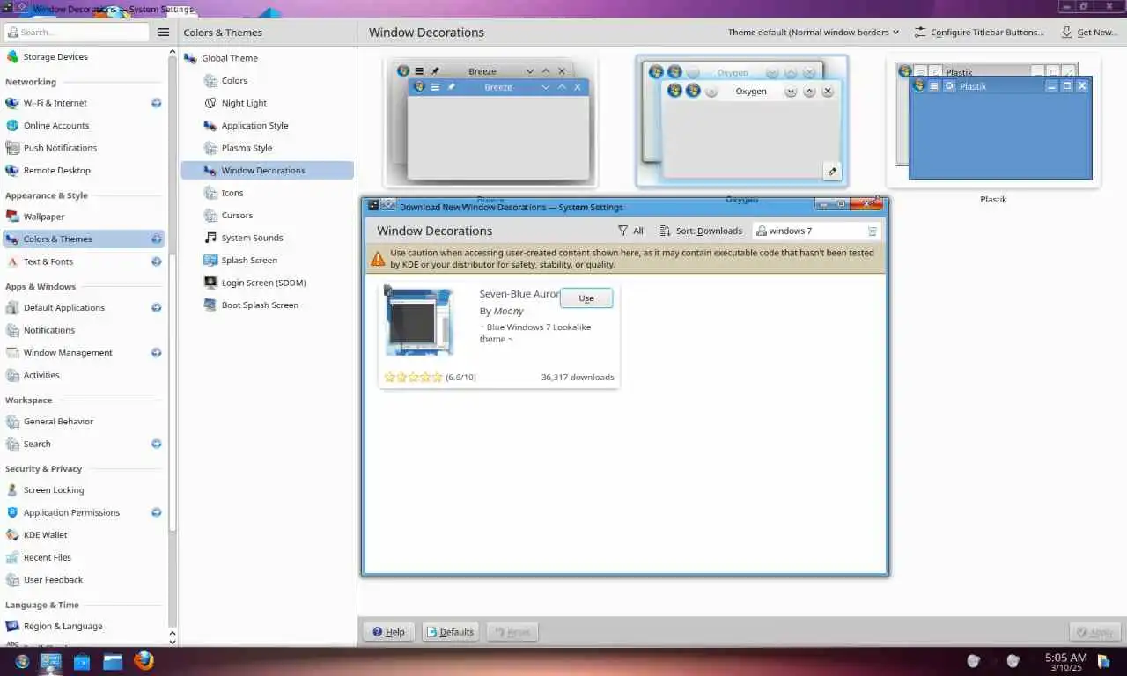The height and width of the screenshot is (676, 1127).
Task: Open KDE Wallet settings
Action: [x=84, y=535]
